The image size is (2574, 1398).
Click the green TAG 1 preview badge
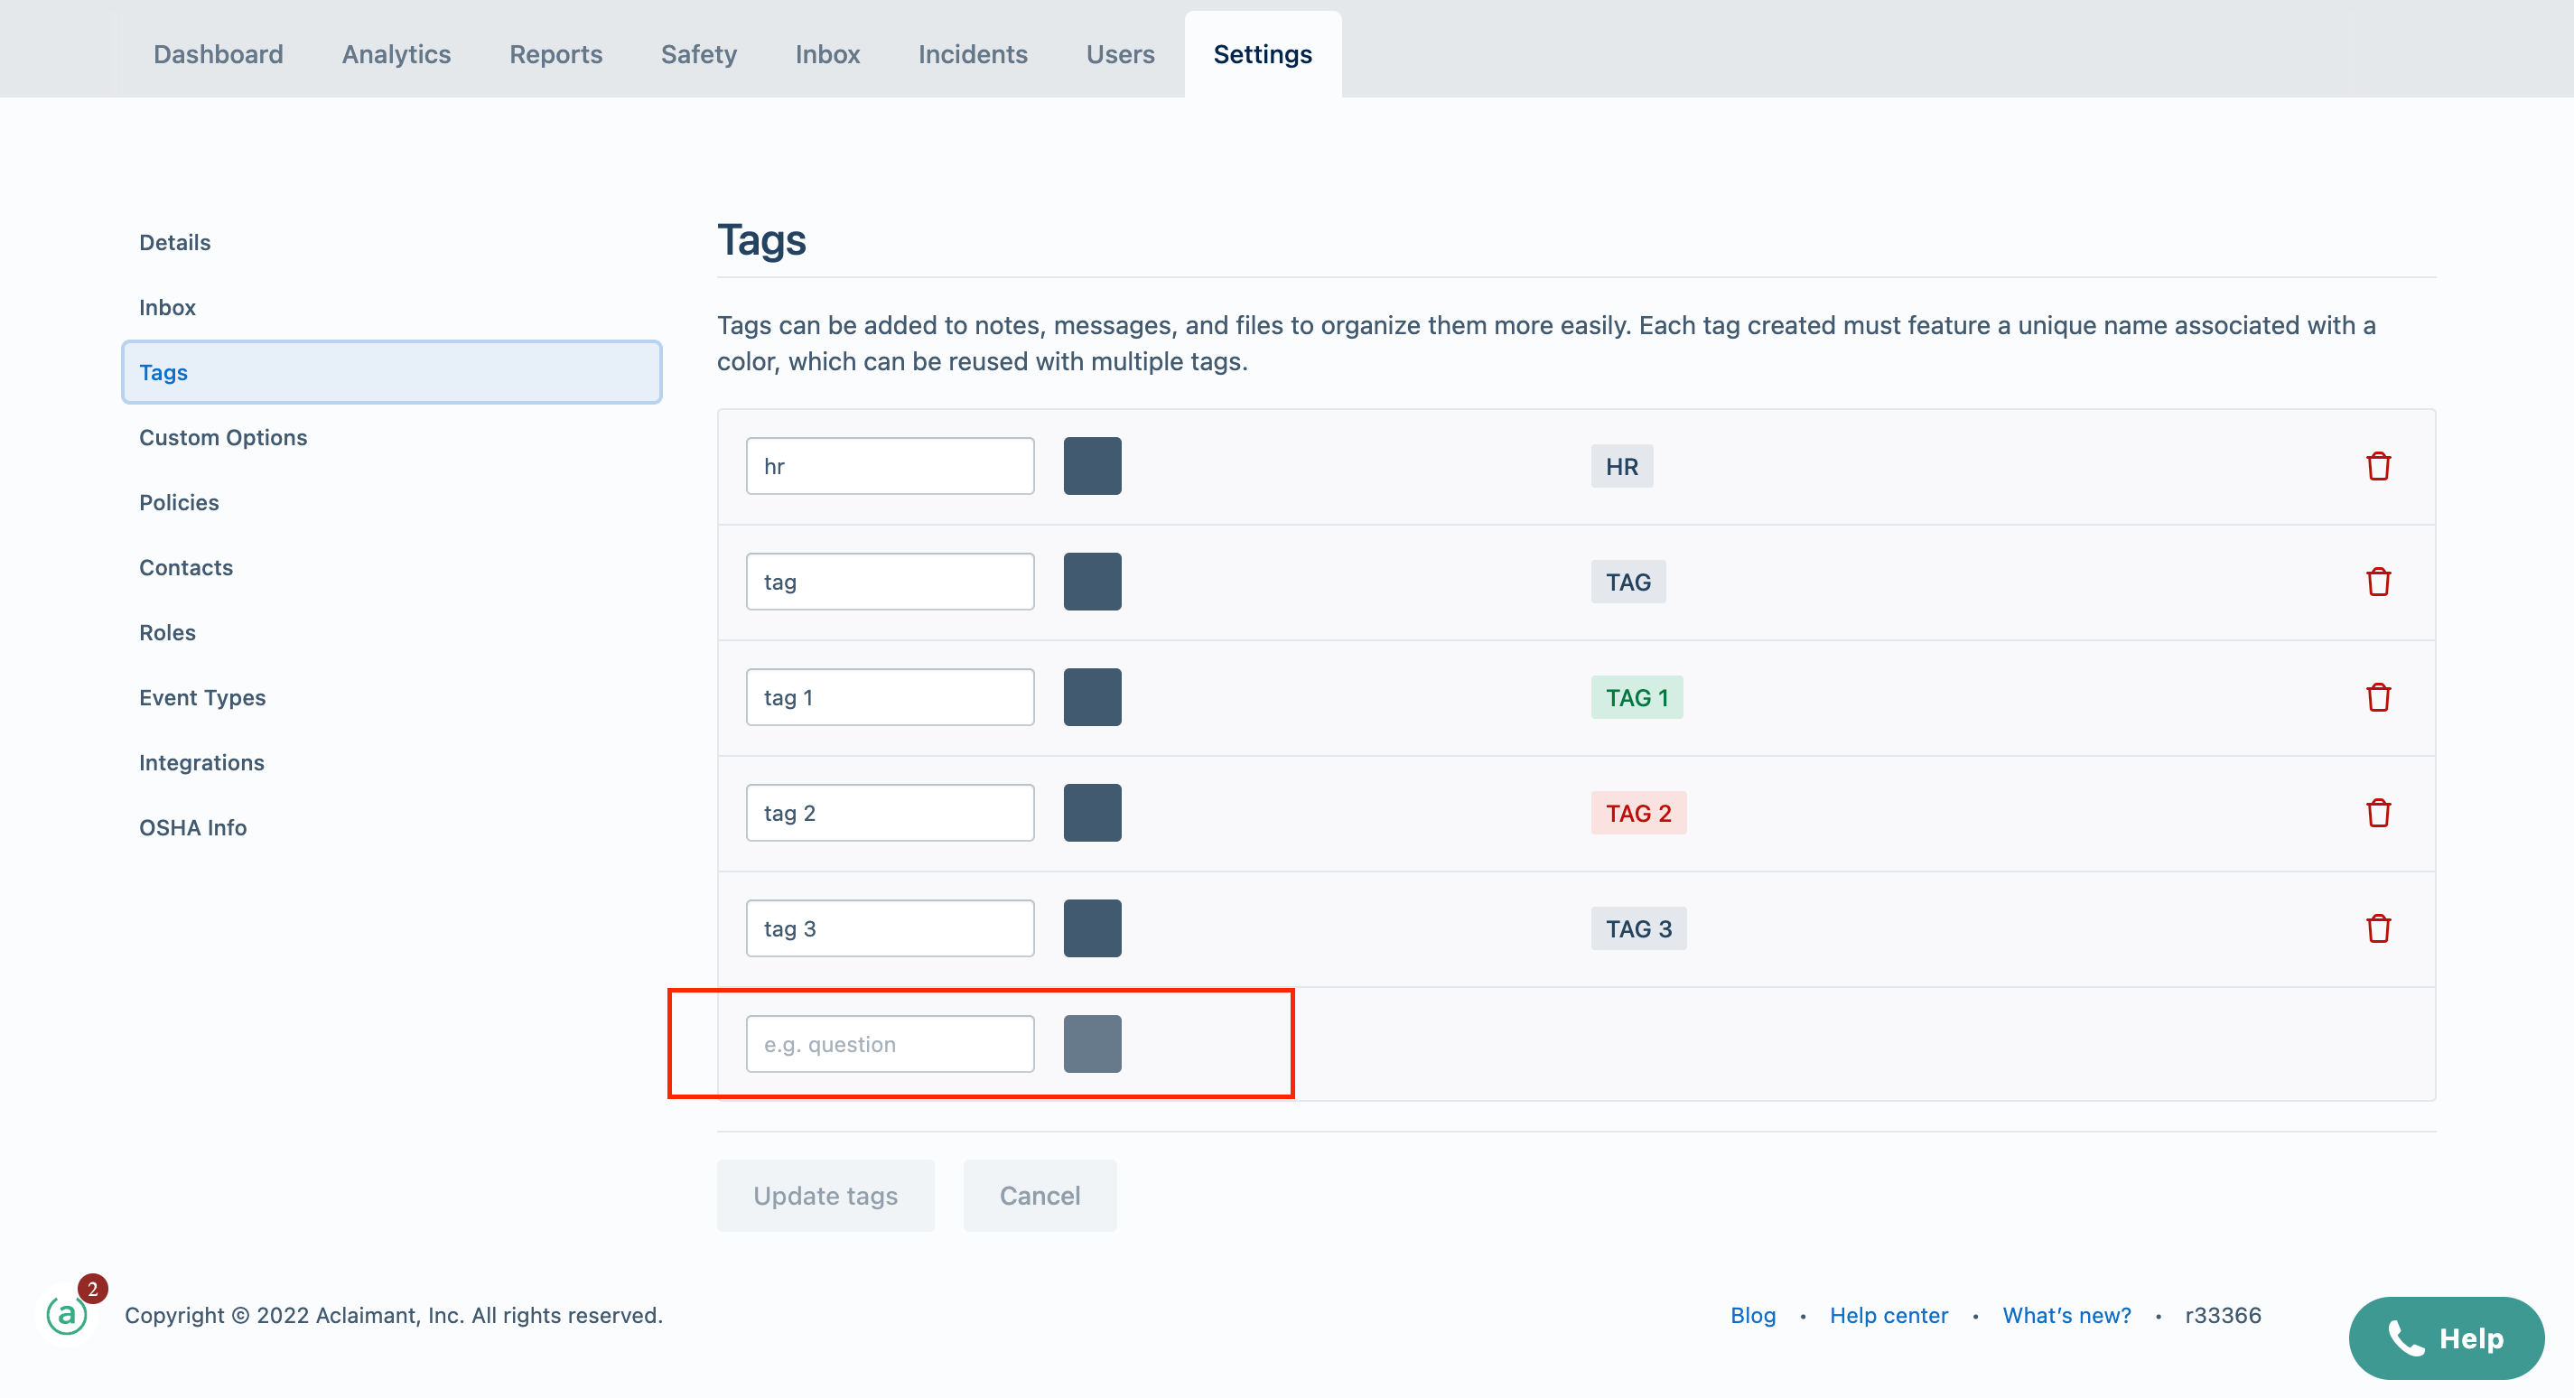1637,697
